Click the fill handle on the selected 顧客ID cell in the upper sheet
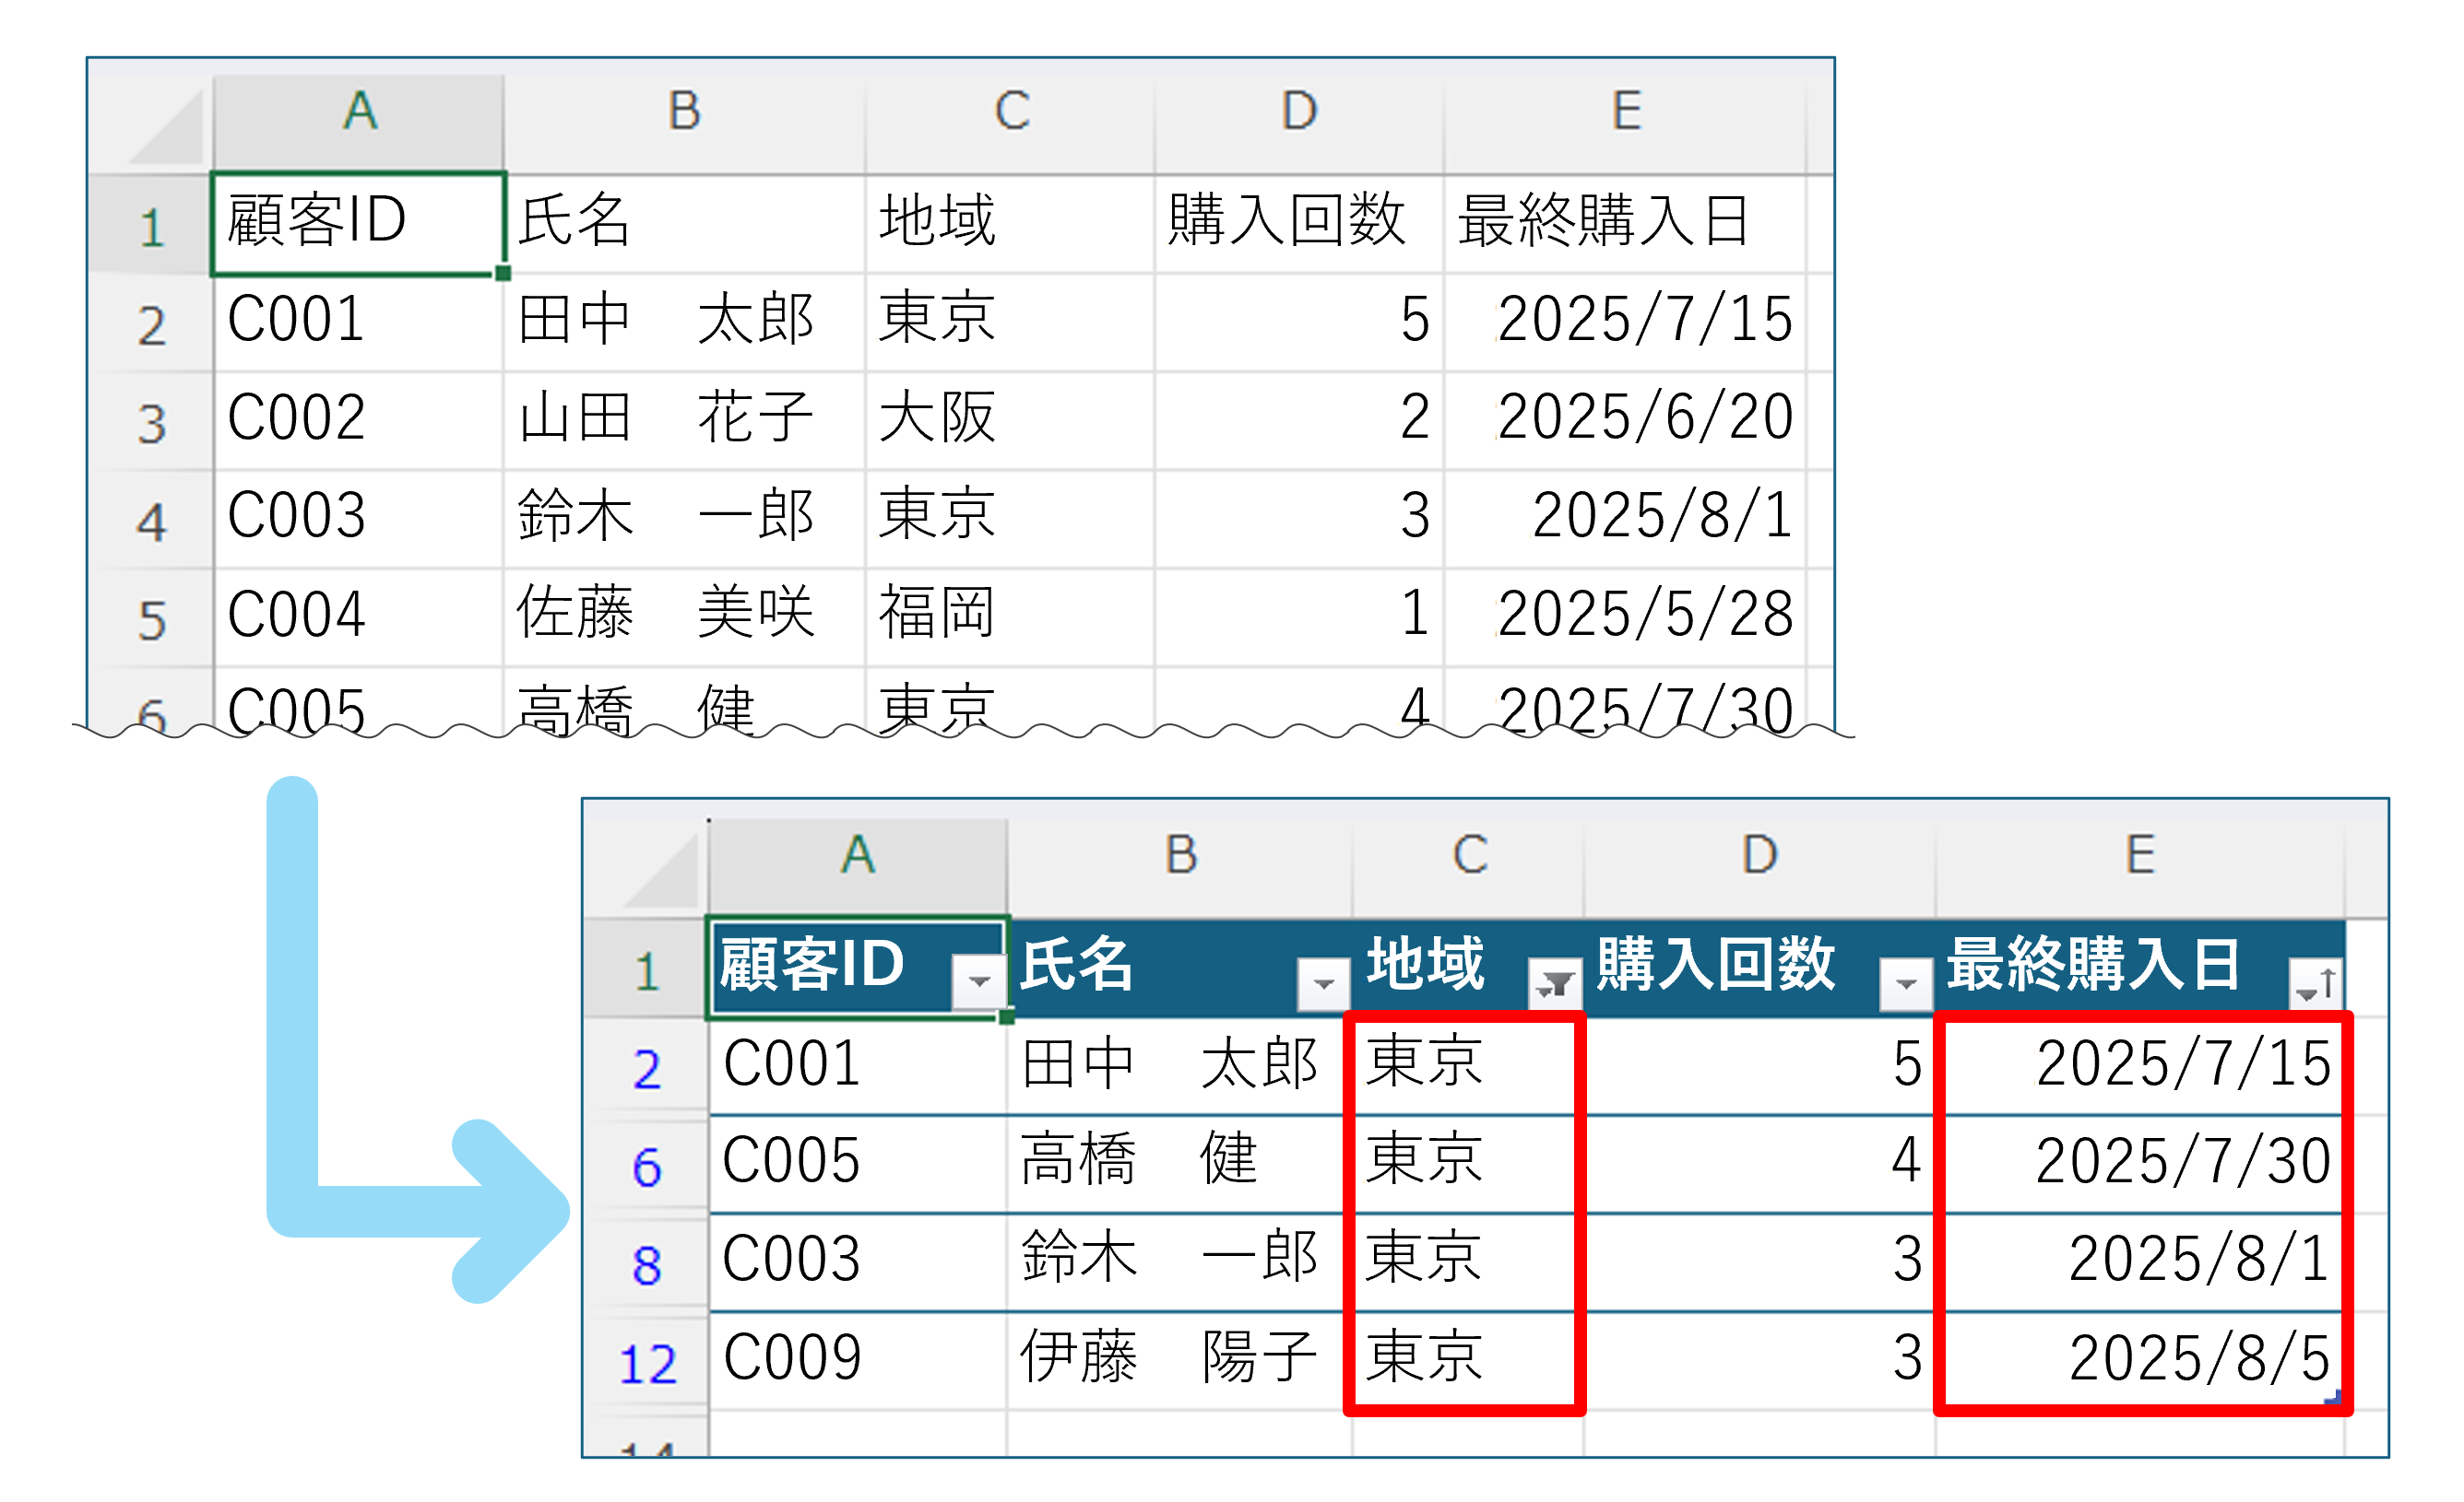2464x1502 pixels. [503, 273]
